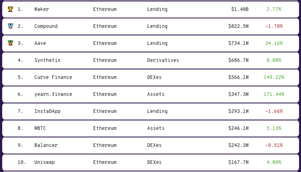Open the Synthetix entry

tap(47, 60)
